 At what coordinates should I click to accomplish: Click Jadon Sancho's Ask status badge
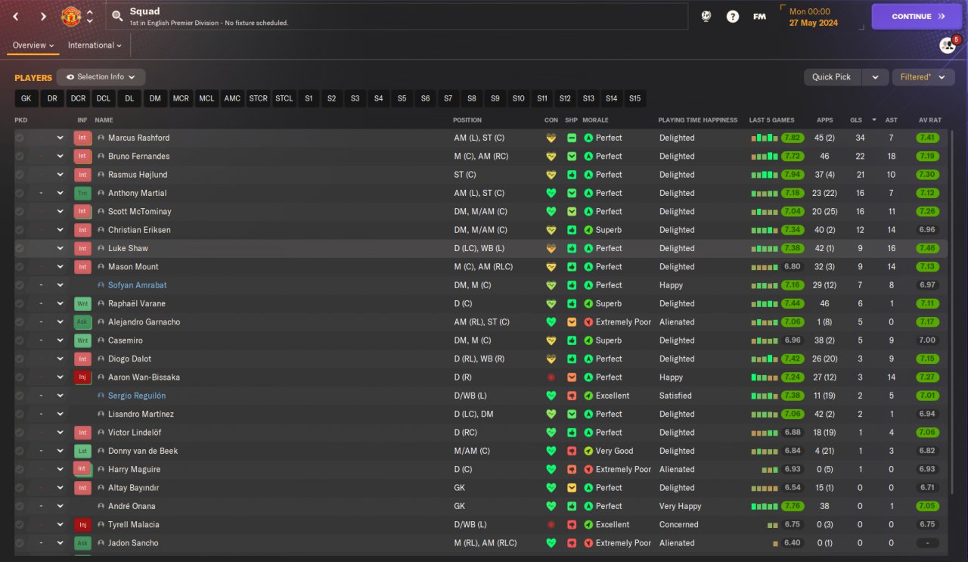coord(82,542)
